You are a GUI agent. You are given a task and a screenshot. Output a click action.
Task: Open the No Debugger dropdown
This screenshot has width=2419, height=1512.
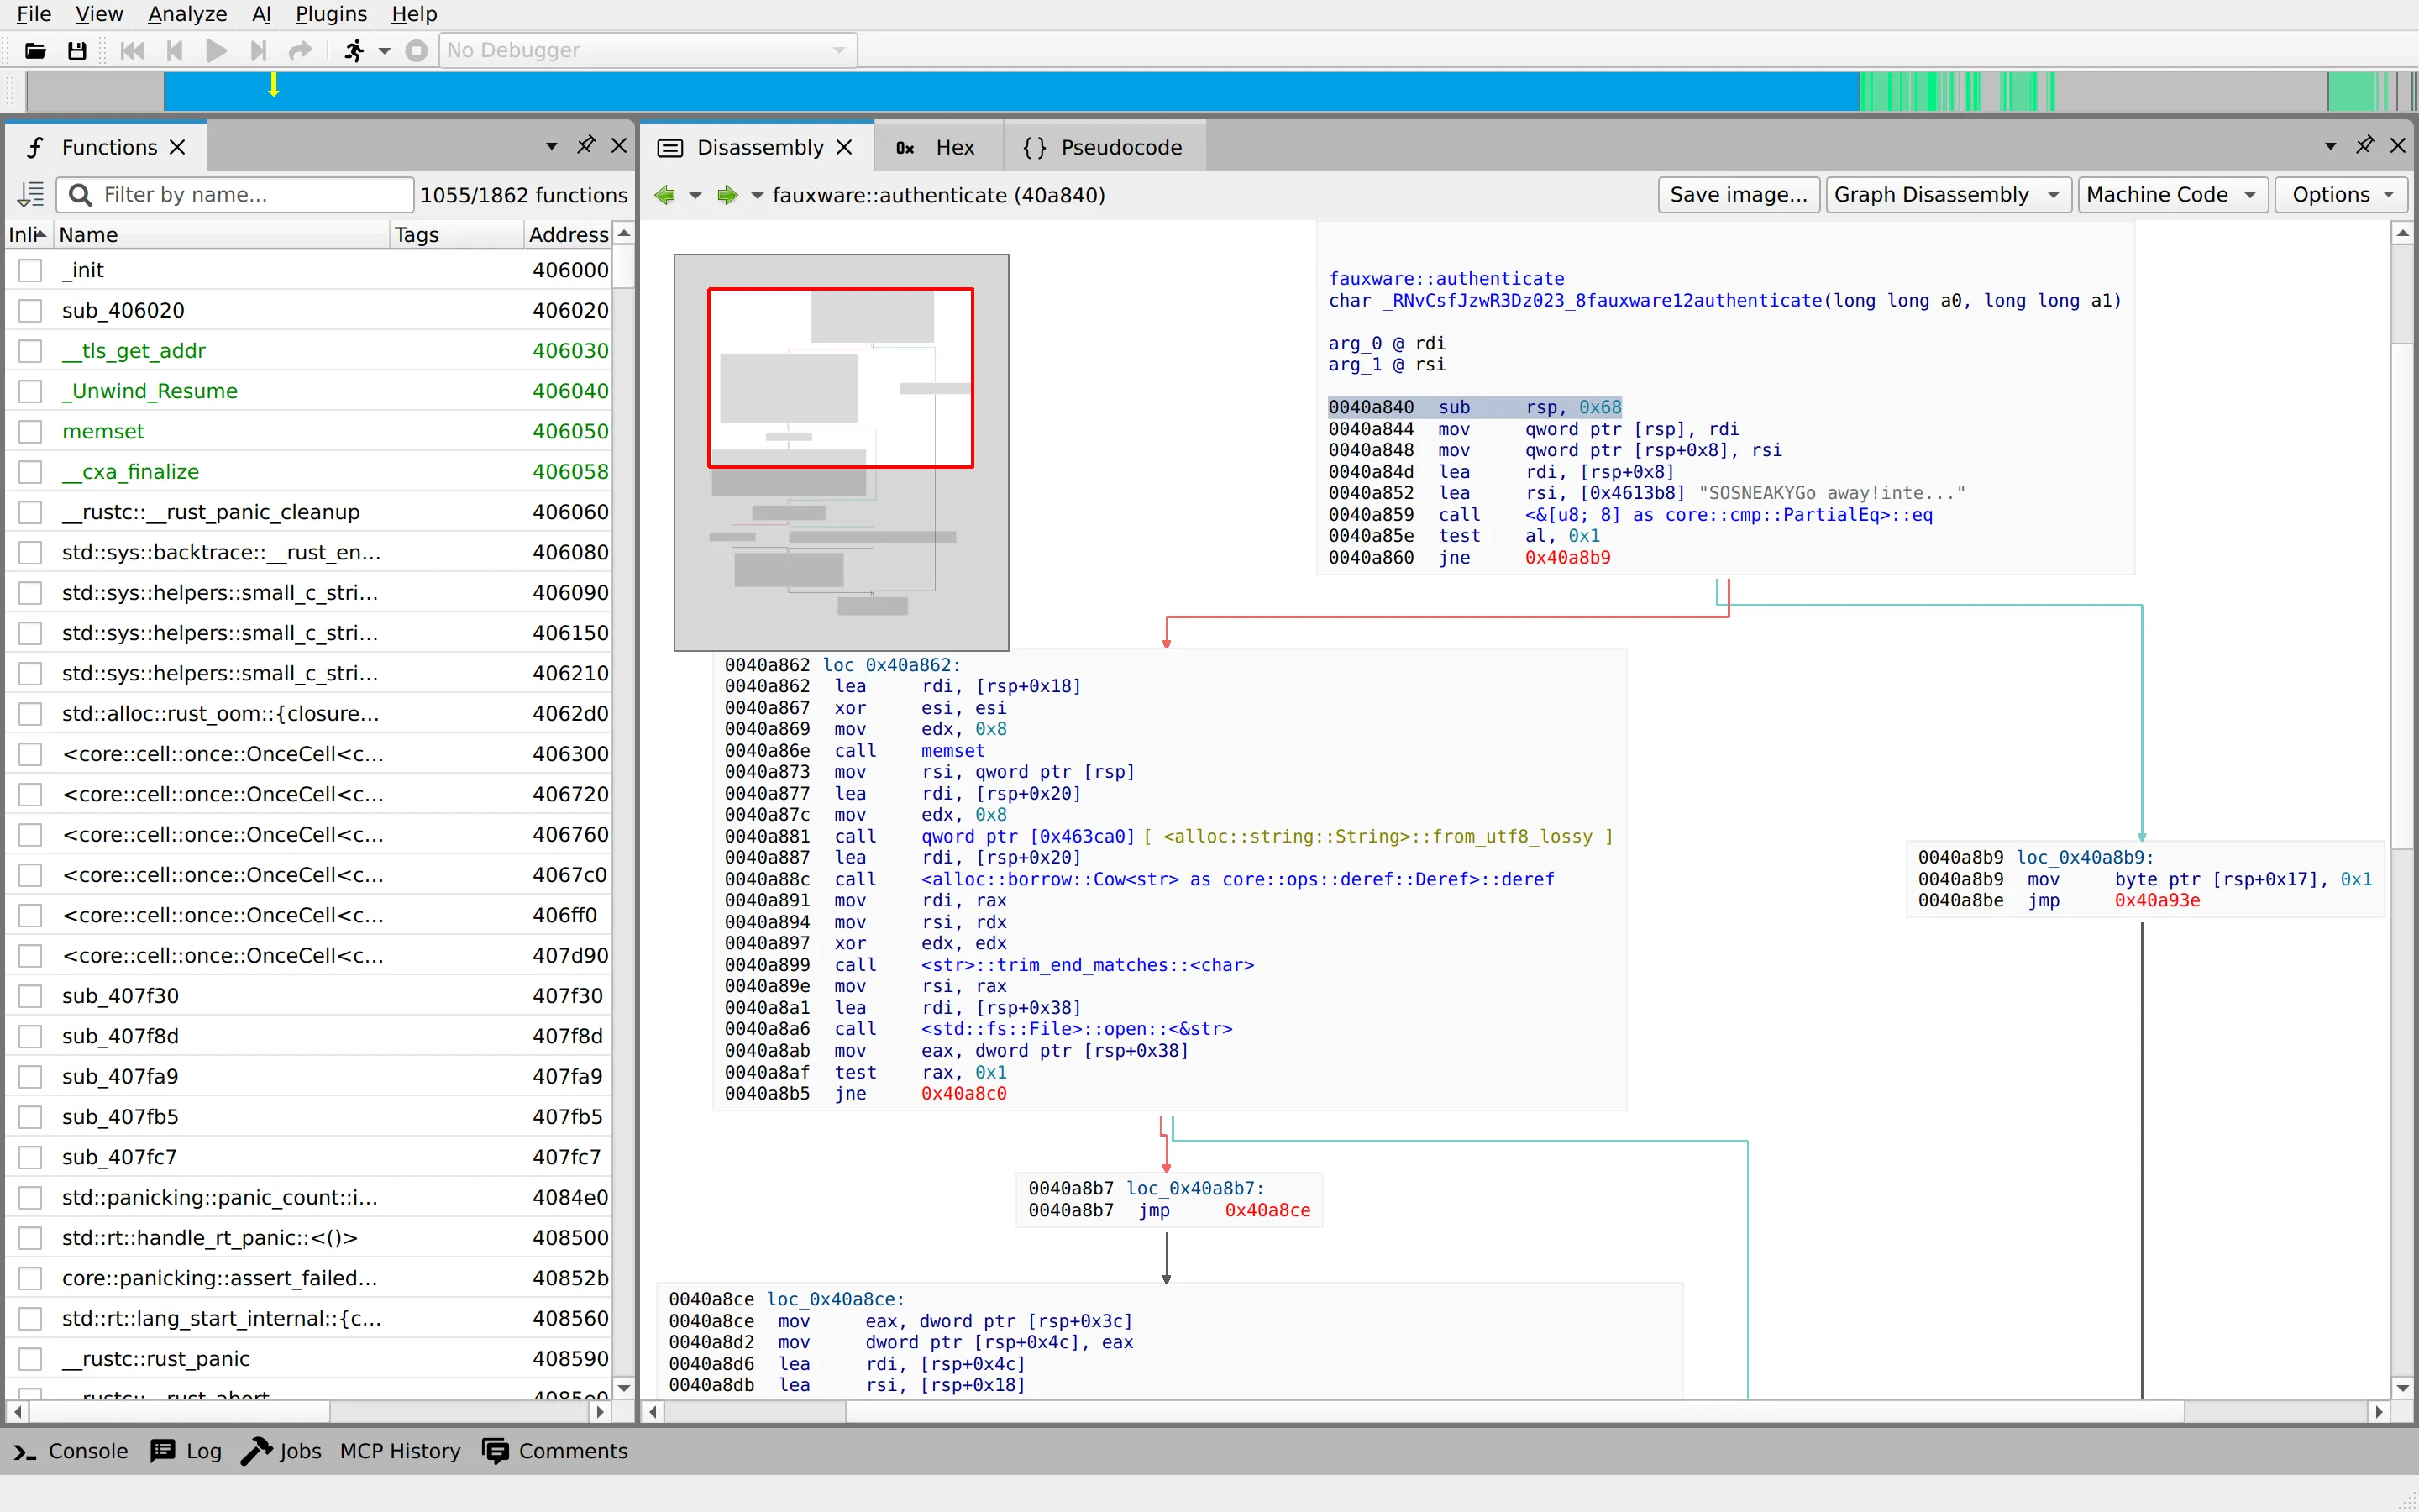[x=647, y=50]
